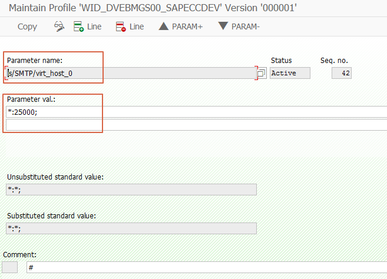Click the Comment field containing #
The height and width of the screenshot is (279, 387).
[207, 267]
